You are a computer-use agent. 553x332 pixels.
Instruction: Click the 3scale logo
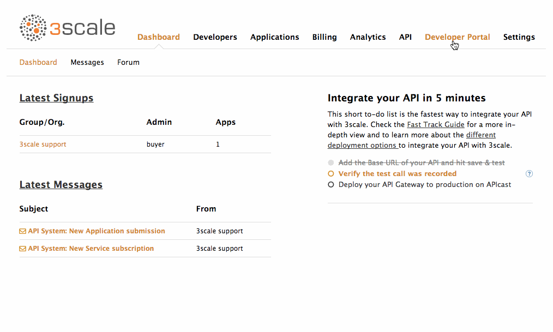pyautogui.click(x=68, y=28)
